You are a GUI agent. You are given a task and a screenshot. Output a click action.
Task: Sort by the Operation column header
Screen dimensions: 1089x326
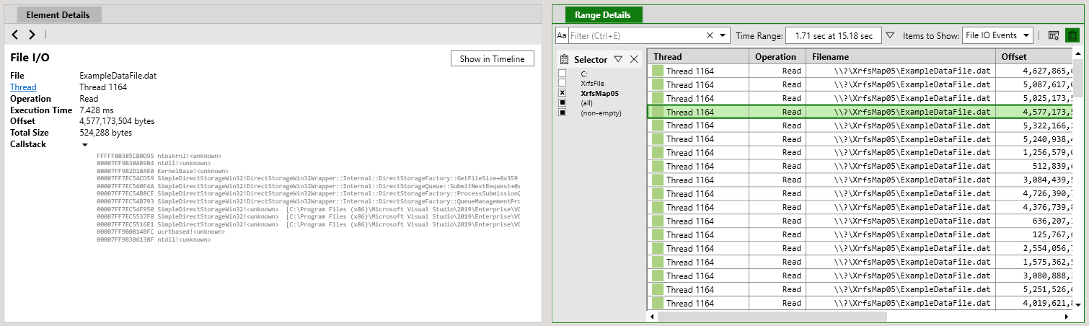pos(777,56)
